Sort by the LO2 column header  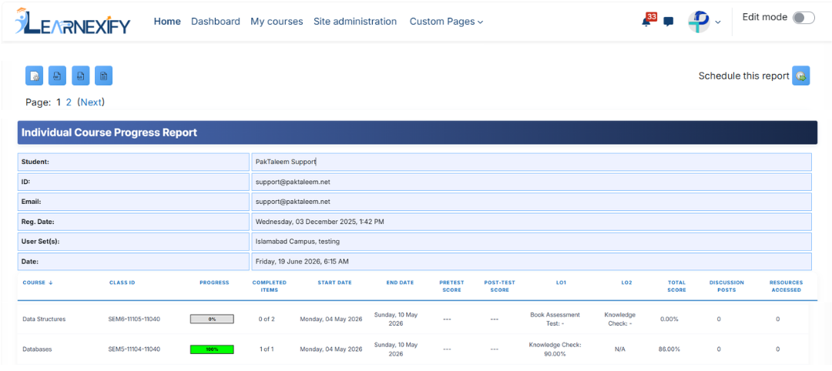pyautogui.click(x=626, y=282)
